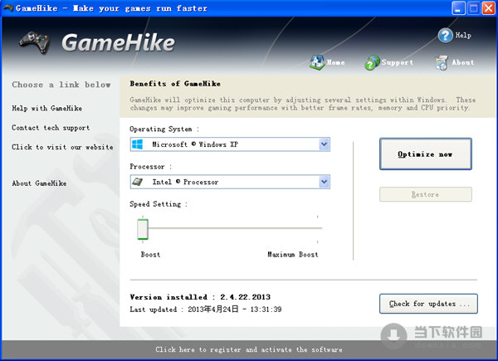Screen dimensions: 498x361
Task: Open the Home navigation label
Action: pyautogui.click(x=335, y=62)
